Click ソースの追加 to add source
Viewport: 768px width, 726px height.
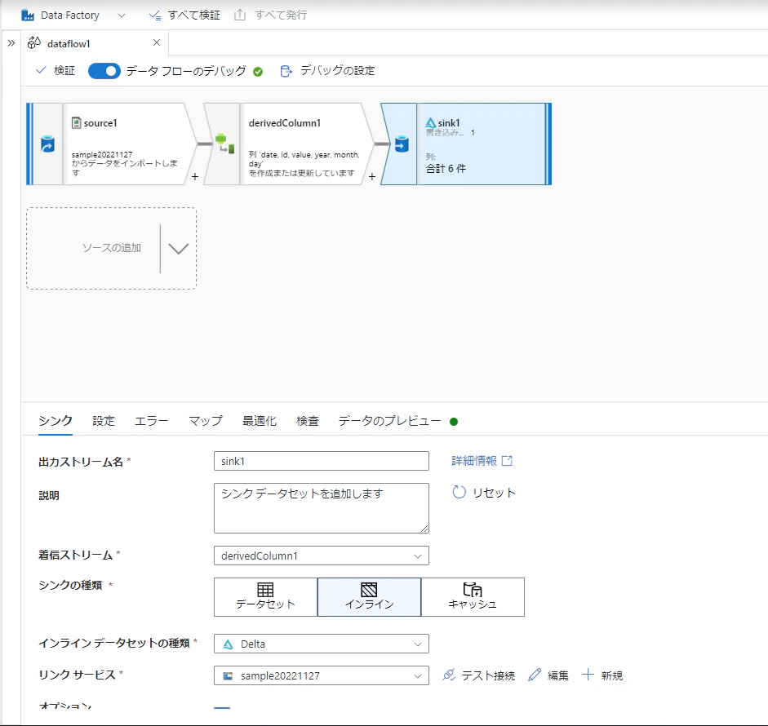(112, 248)
